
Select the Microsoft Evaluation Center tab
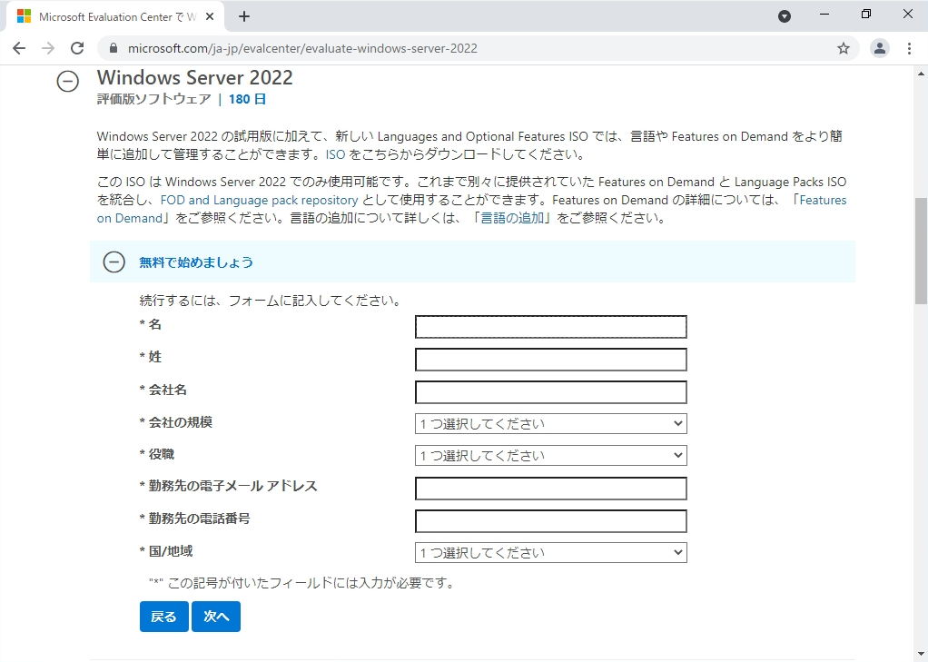(115, 16)
